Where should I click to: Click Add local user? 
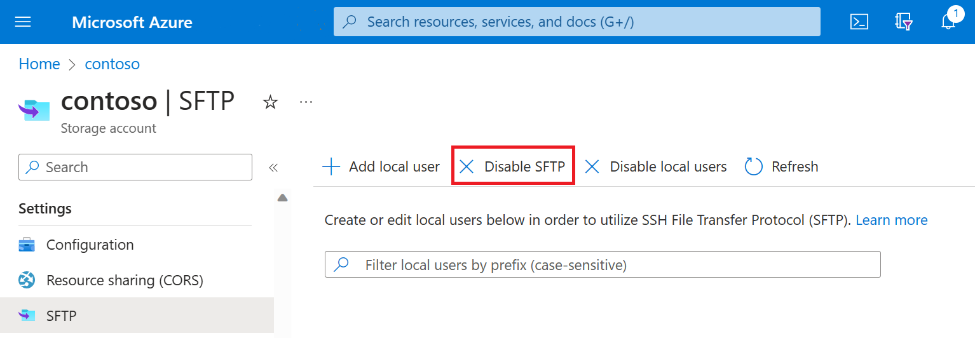381,166
